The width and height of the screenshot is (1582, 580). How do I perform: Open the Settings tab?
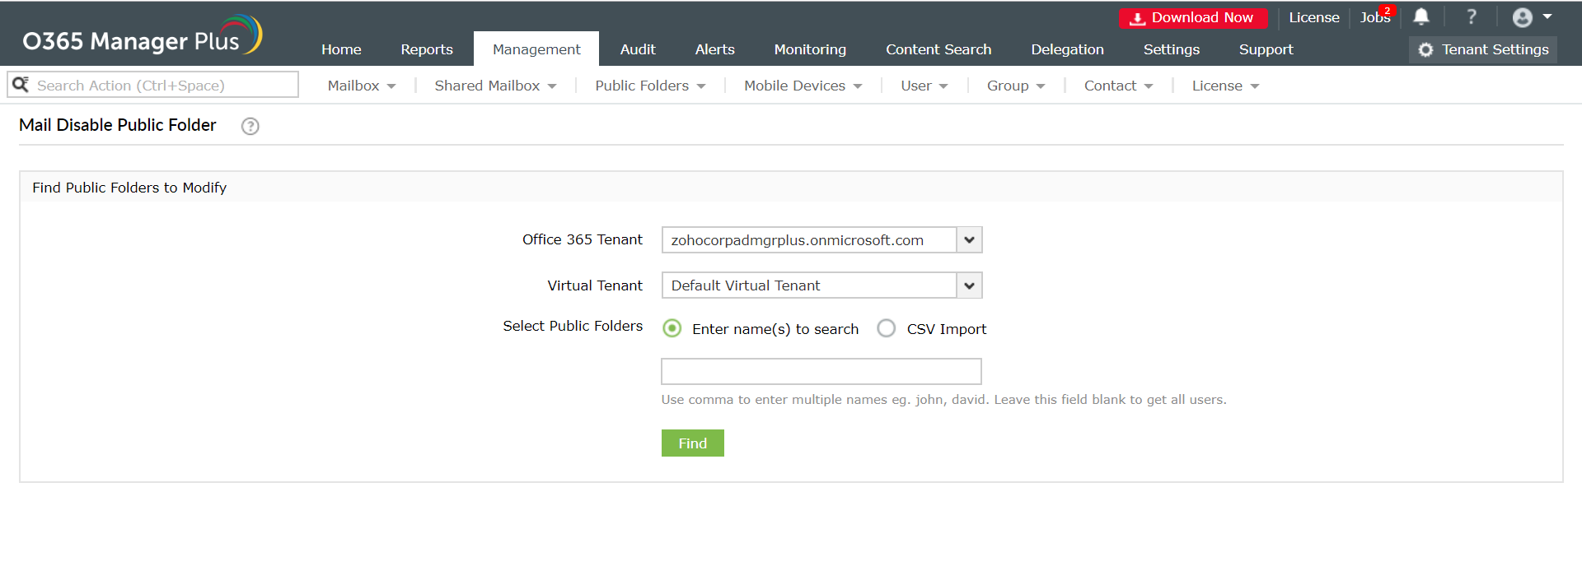[1171, 49]
